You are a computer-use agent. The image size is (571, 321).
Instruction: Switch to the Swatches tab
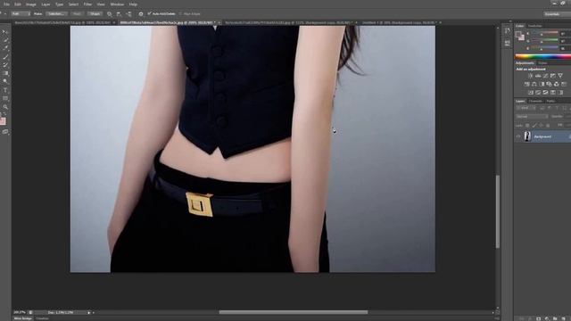tap(535, 26)
